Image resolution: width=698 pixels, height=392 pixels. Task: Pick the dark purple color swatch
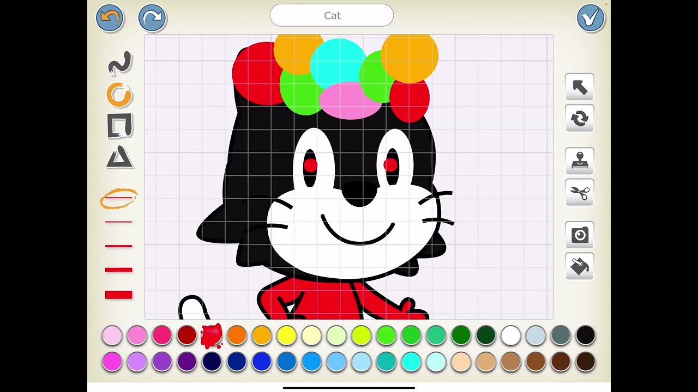coord(186,362)
